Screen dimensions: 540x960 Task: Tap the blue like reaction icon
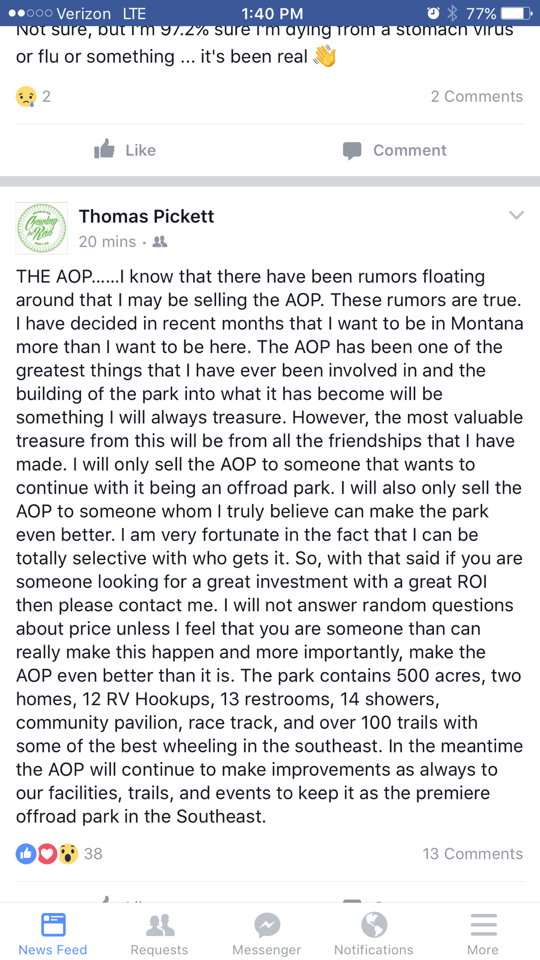click(26, 854)
